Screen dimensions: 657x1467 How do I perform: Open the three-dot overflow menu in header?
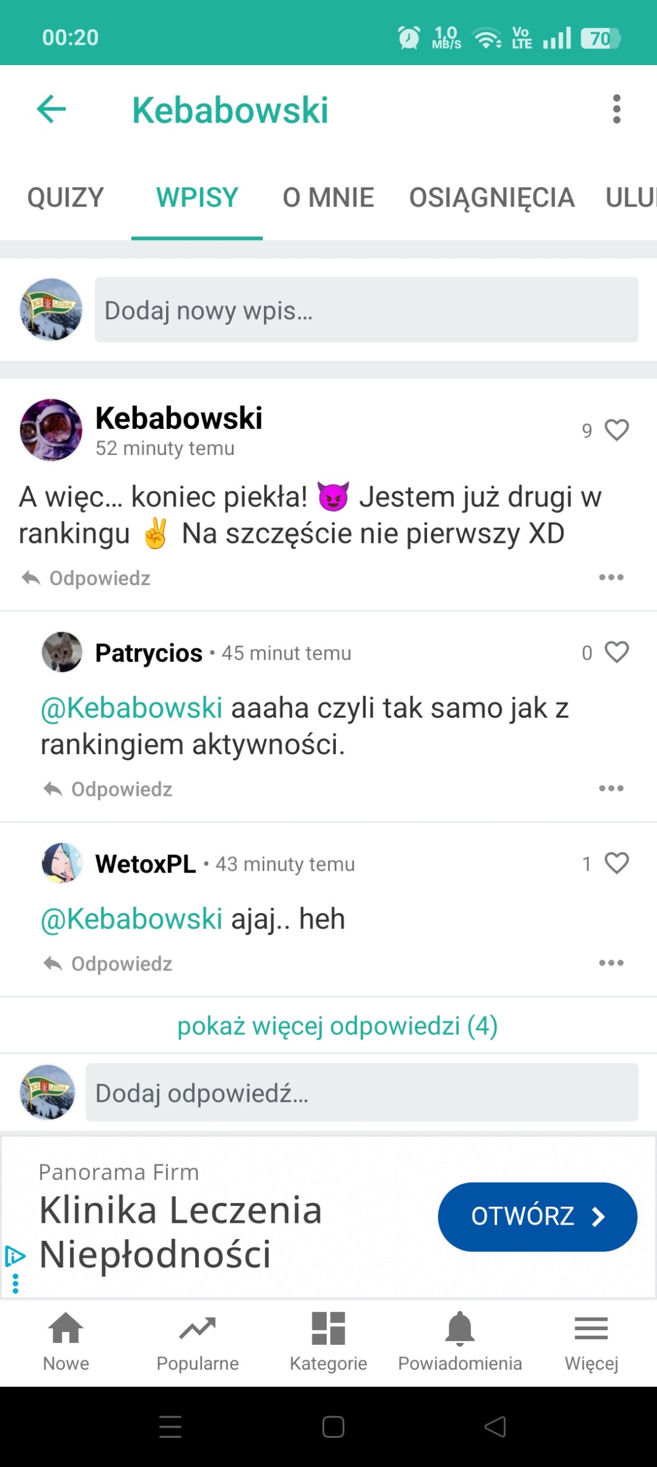click(616, 110)
